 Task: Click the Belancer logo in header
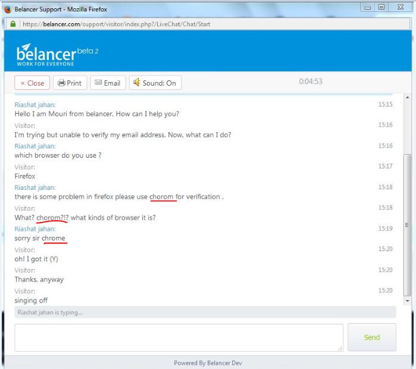57,55
